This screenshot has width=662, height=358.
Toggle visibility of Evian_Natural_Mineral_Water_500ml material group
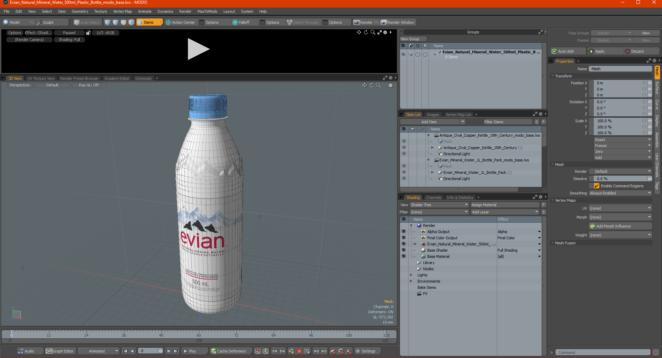[403, 244]
